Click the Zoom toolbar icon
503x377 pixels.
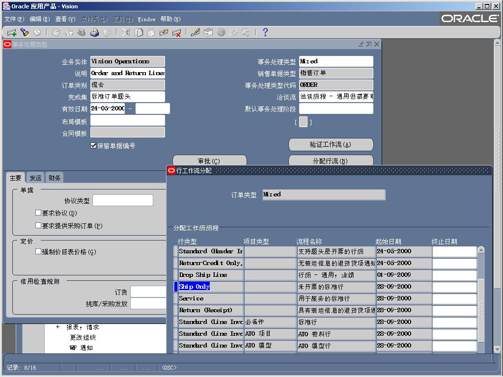(x=208, y=32)
